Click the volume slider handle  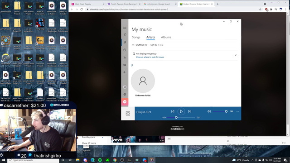click(x=226, y=111)
